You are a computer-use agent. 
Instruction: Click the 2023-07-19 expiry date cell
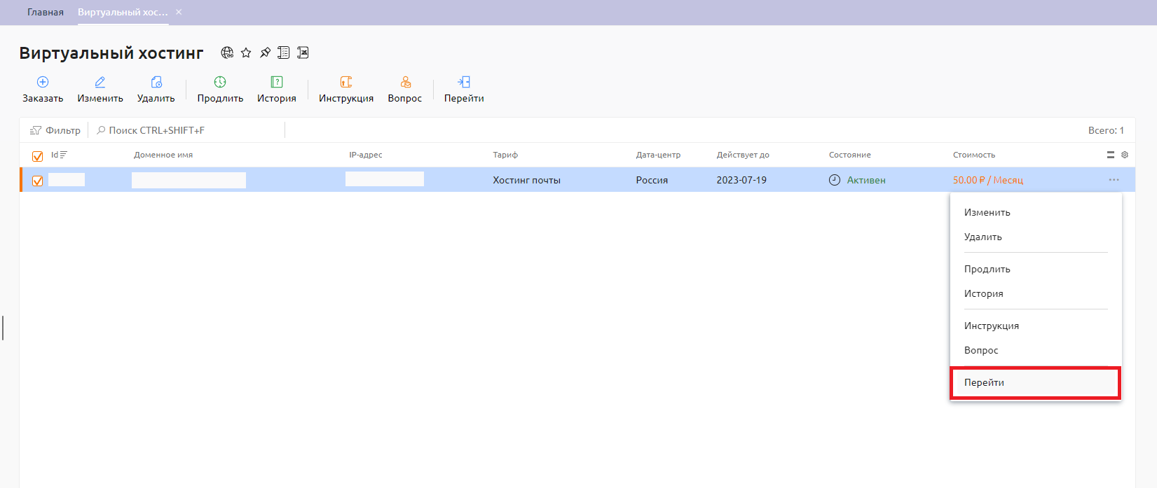click(x=741, y=180)
